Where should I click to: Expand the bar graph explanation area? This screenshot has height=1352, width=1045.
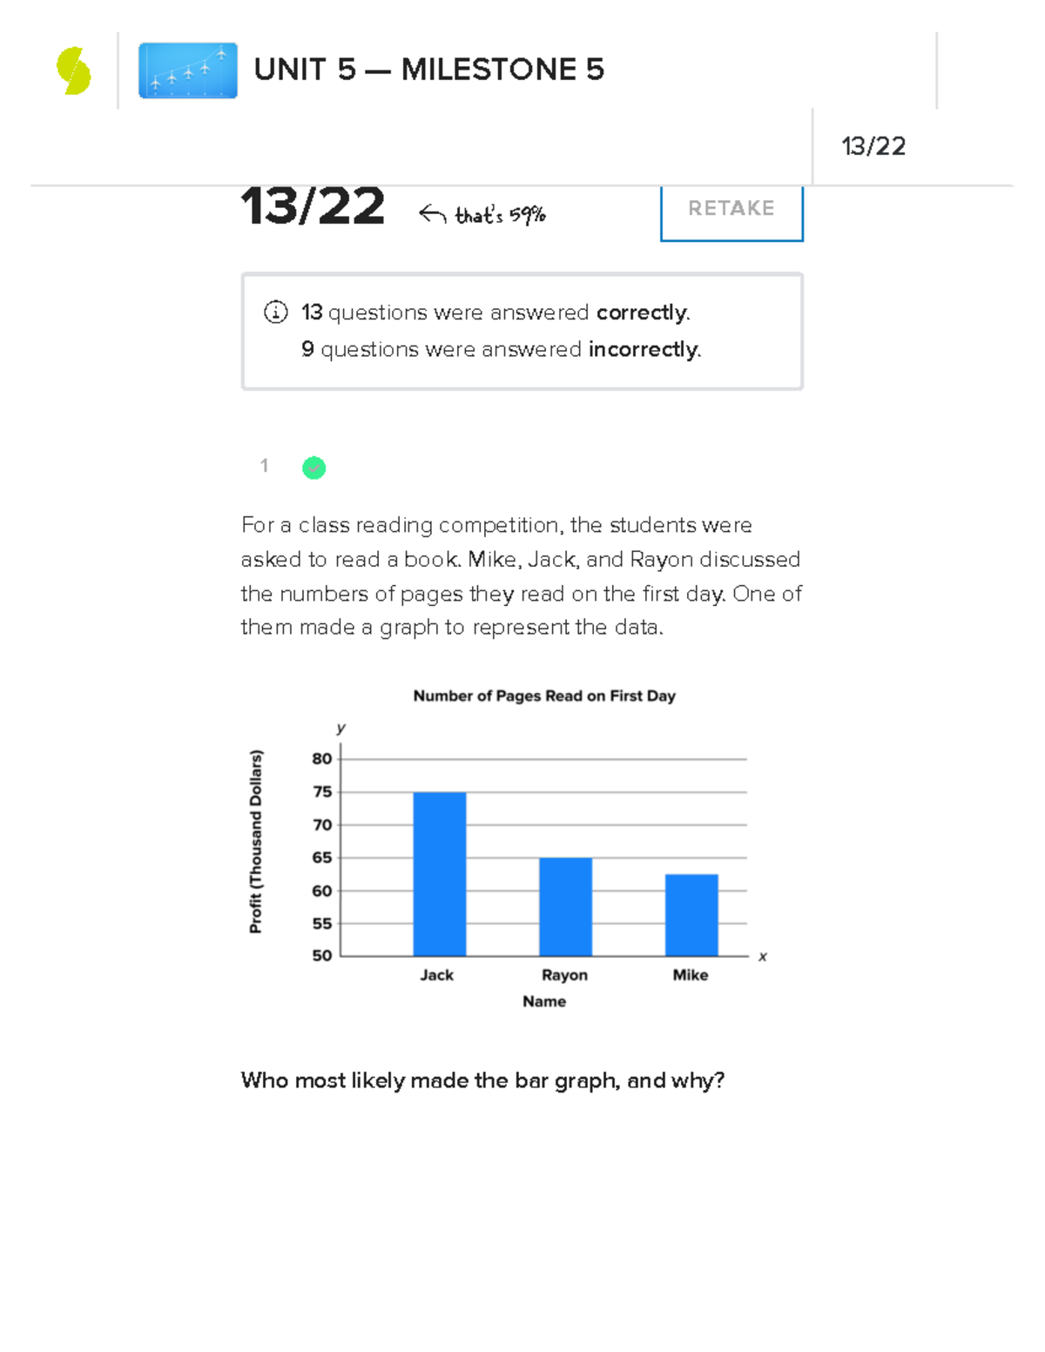(x=482, y=1080)
